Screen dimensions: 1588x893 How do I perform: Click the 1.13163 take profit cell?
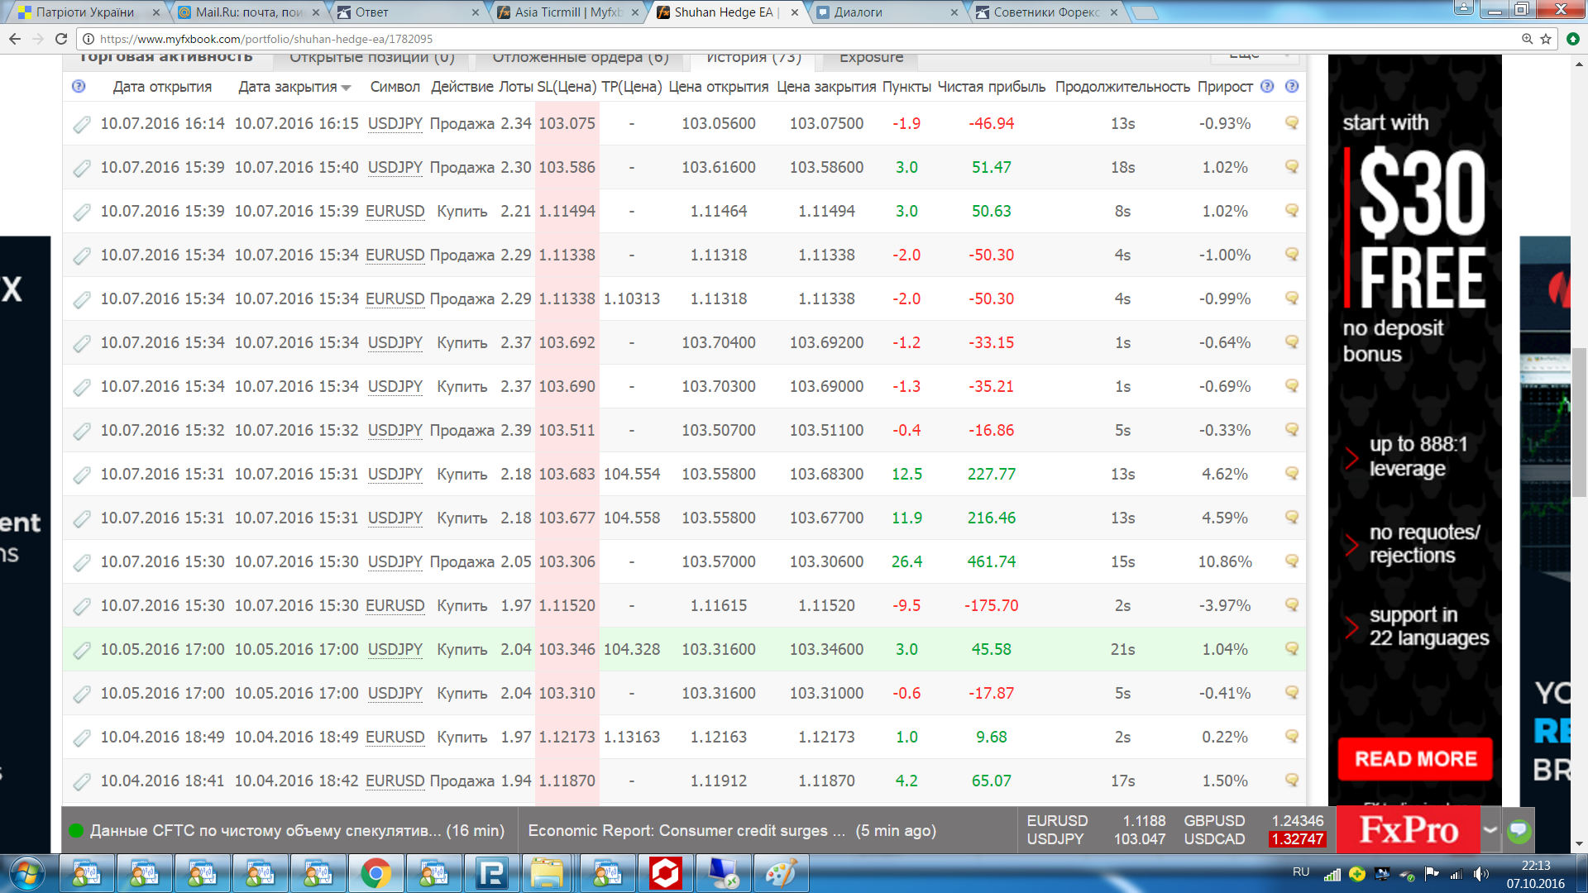click(x=631, y=738)
